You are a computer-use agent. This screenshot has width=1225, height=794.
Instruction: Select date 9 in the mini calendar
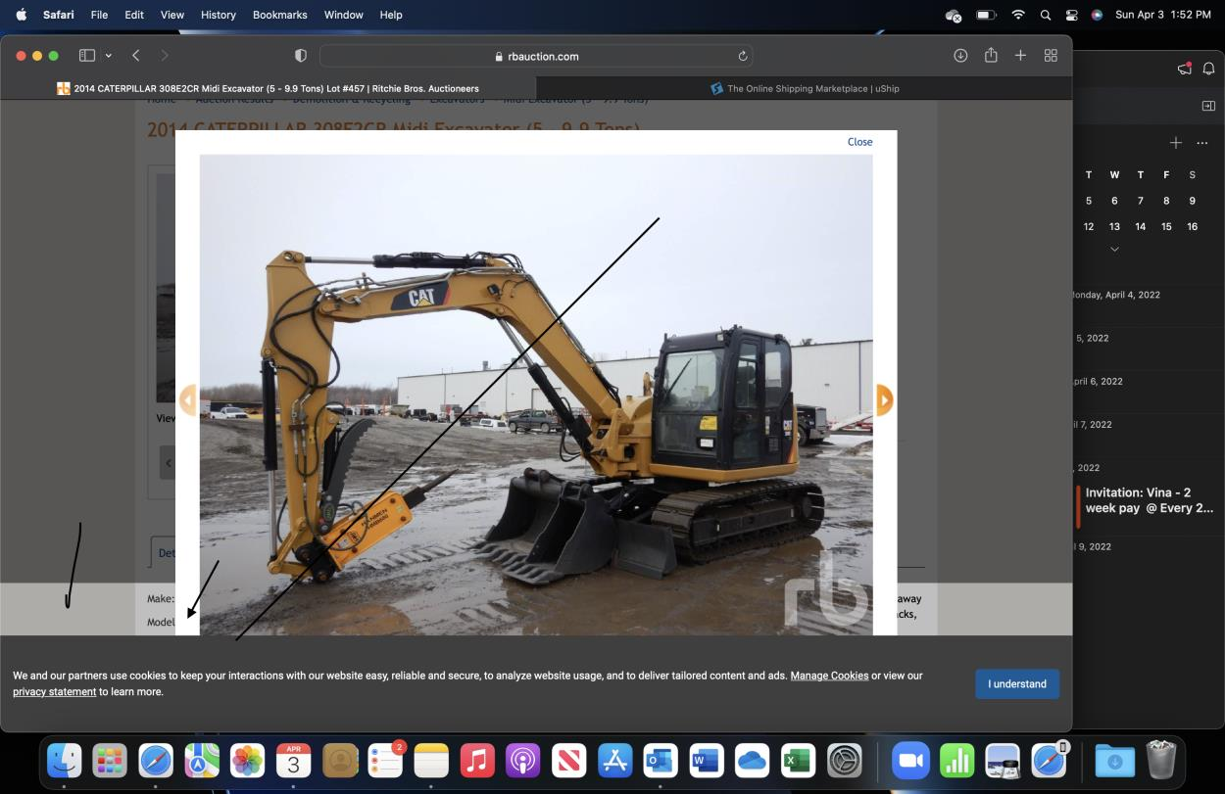(1192, 201)
